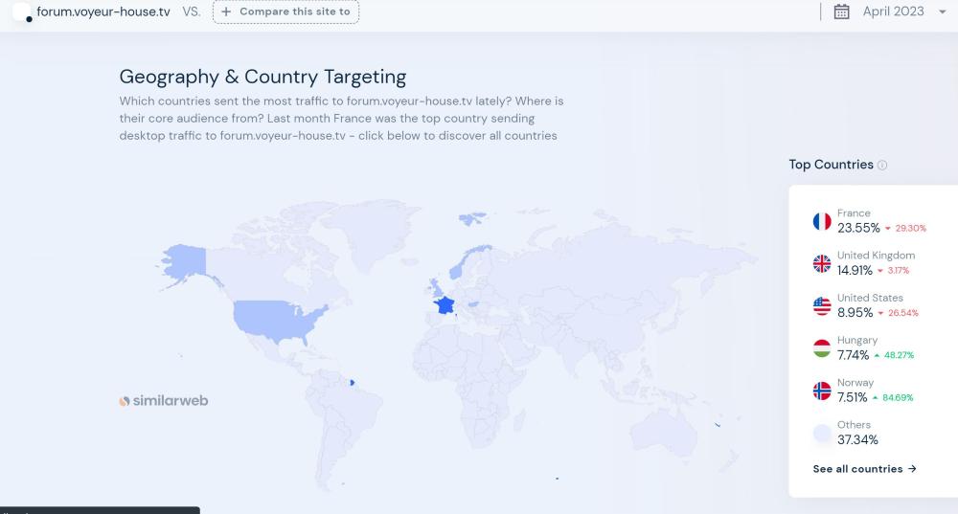The height and width of the screenshot is (514, 958).
Task: Click the calendar icon beside April 2023
Action: 842,11
